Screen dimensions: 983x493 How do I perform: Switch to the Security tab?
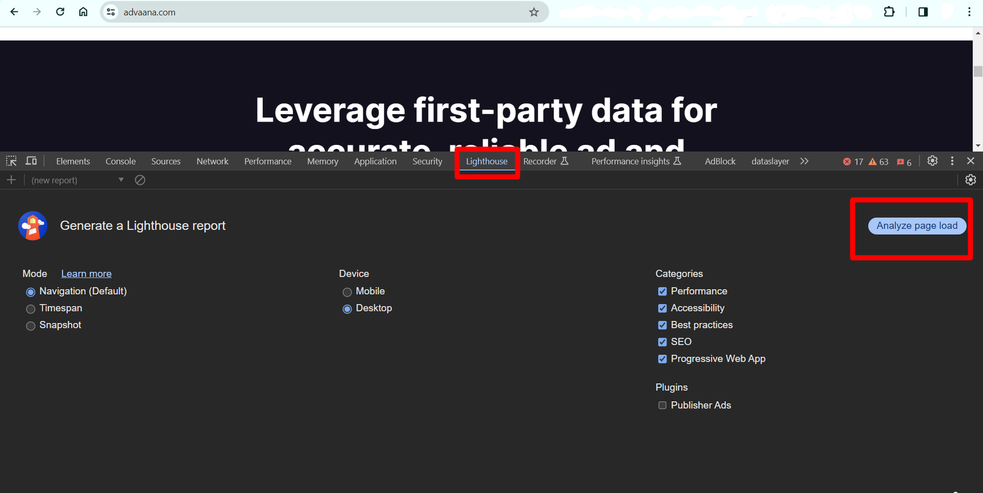427,161
